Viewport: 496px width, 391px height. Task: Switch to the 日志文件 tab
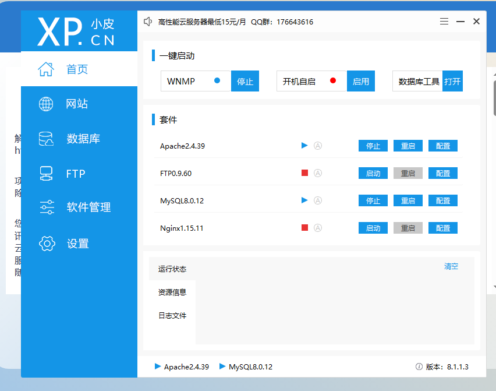point(172,316)
